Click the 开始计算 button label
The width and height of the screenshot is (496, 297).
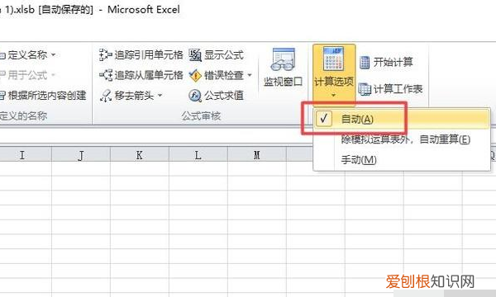click(x=393, y=62)
